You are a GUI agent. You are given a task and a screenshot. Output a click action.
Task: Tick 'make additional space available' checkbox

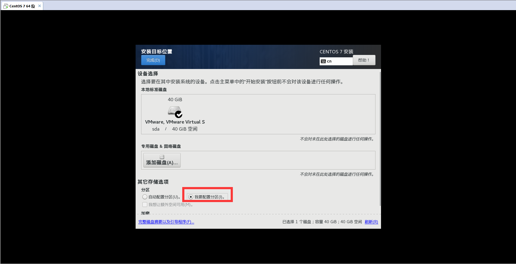pos(145,205)
